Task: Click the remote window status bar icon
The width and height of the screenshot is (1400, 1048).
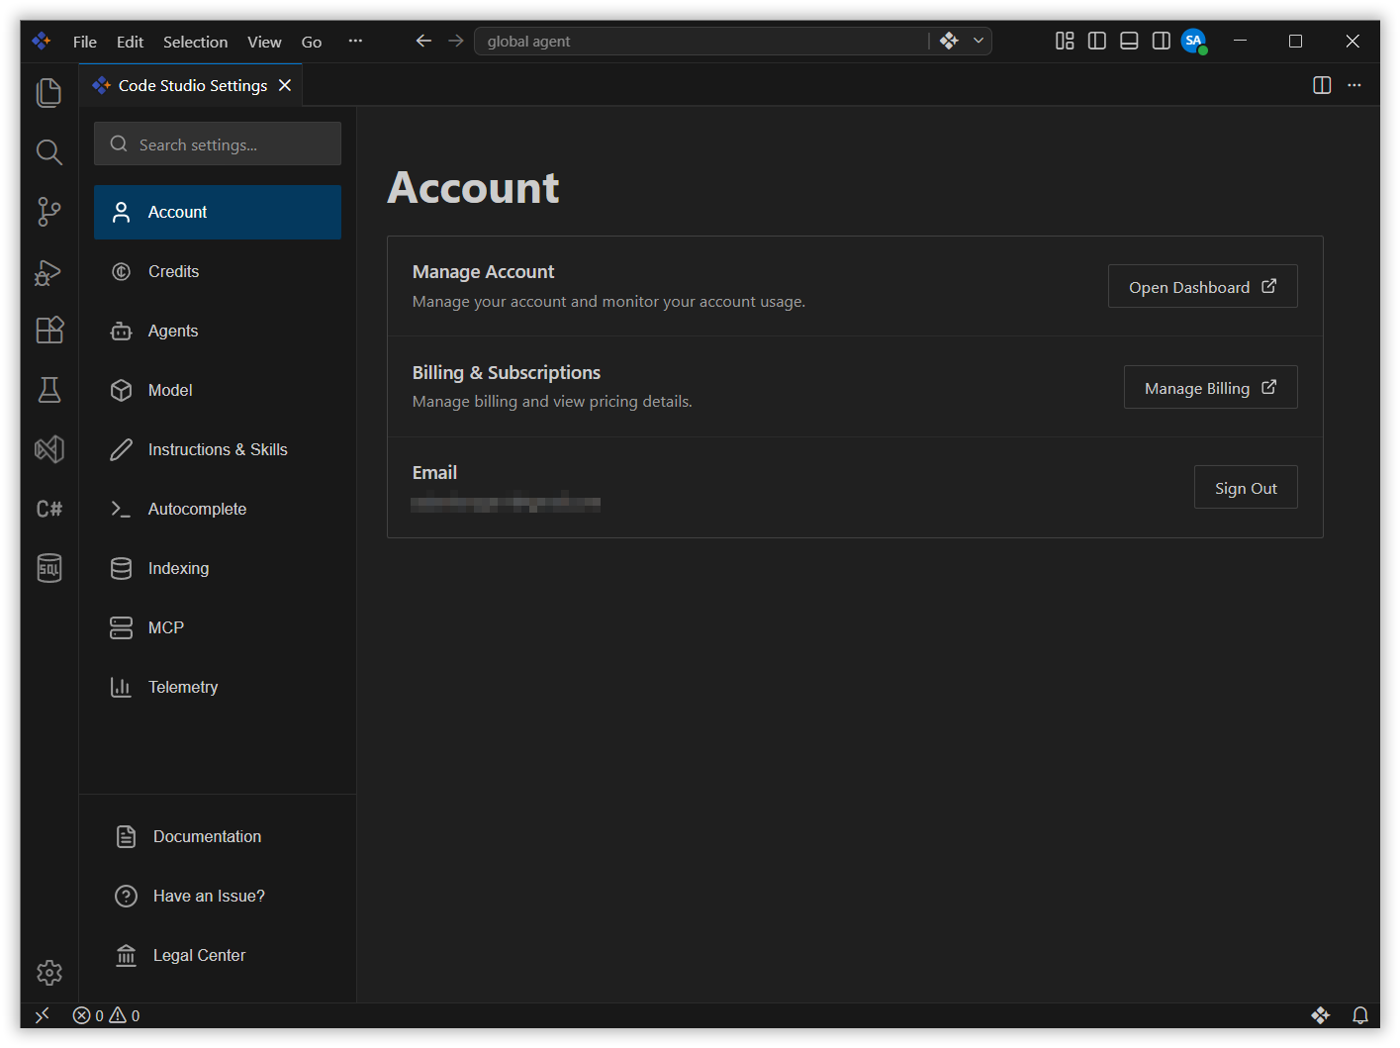Action: (42, 1015)
